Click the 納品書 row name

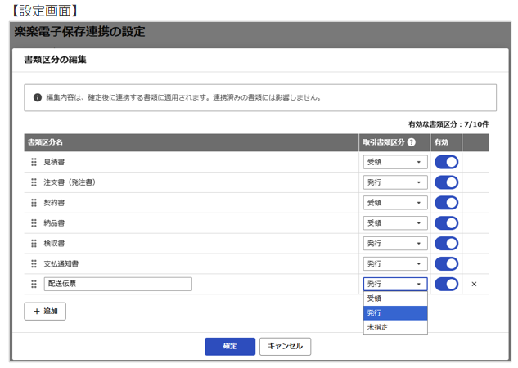click(54, 223)
